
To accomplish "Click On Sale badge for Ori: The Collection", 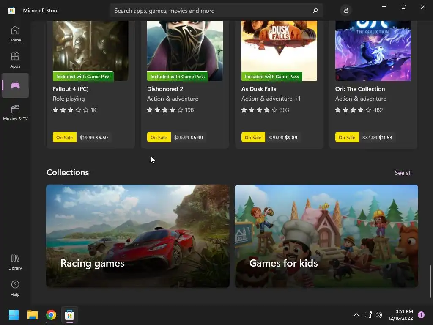I will pos(347,138).
